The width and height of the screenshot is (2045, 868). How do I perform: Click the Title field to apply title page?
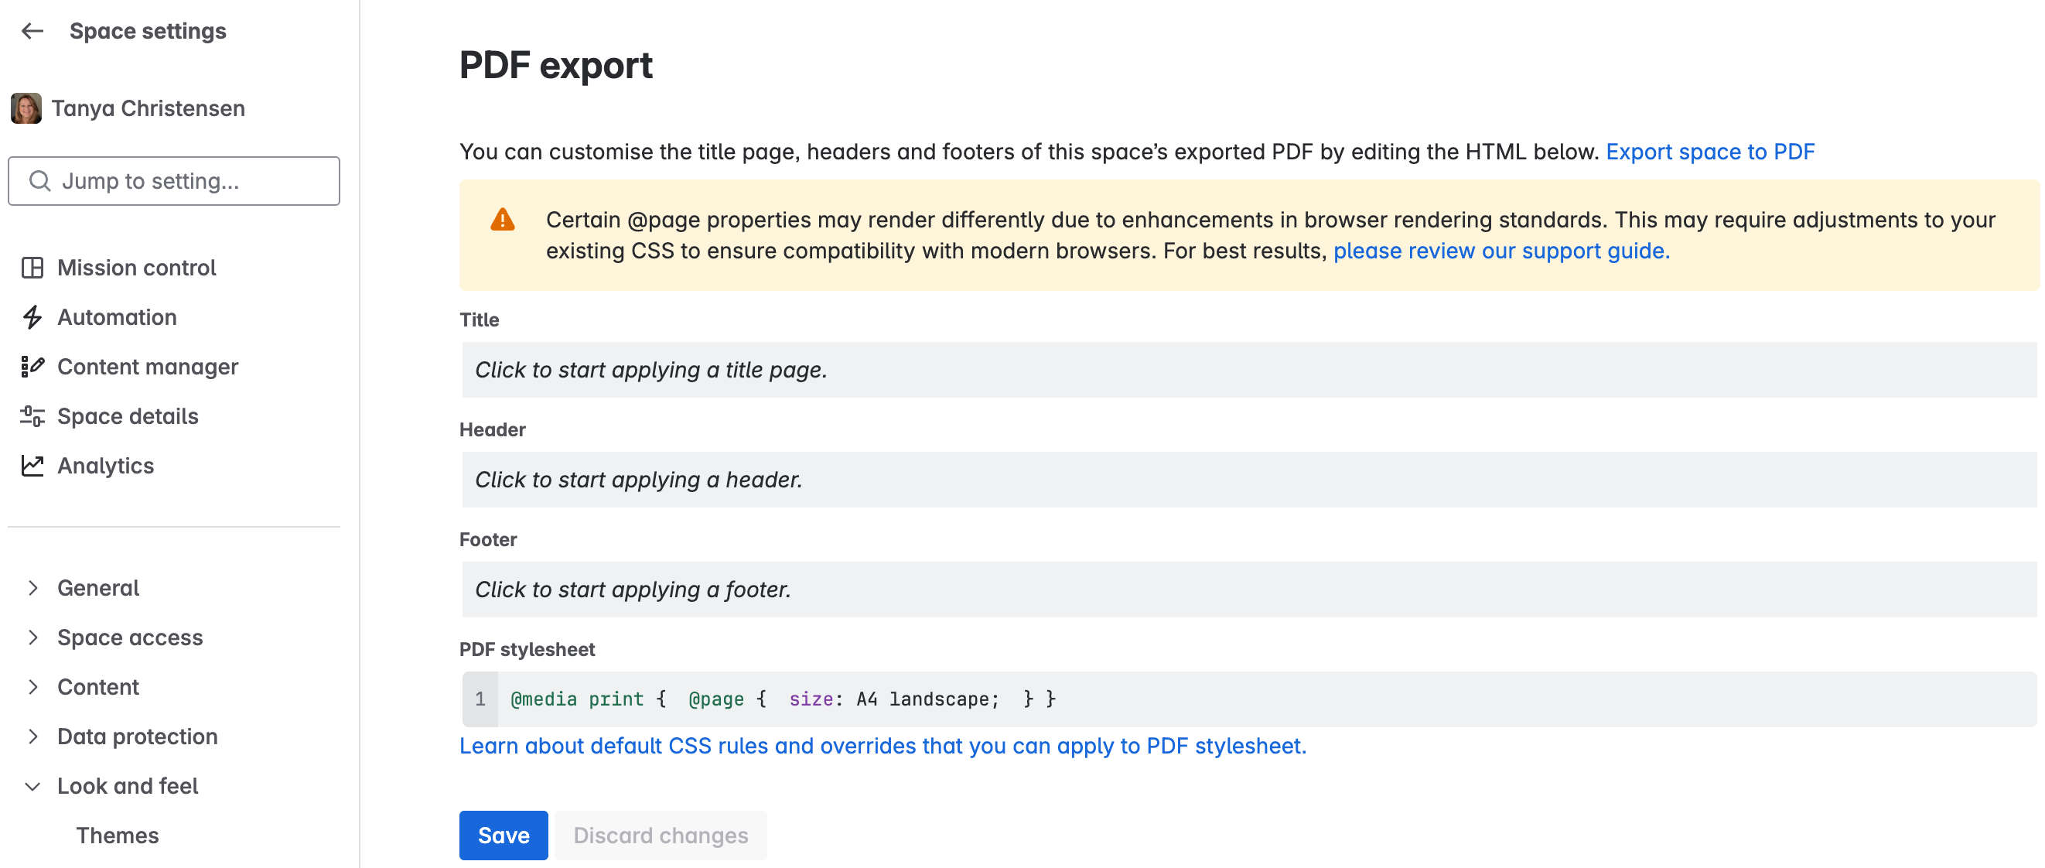[953, 369]
